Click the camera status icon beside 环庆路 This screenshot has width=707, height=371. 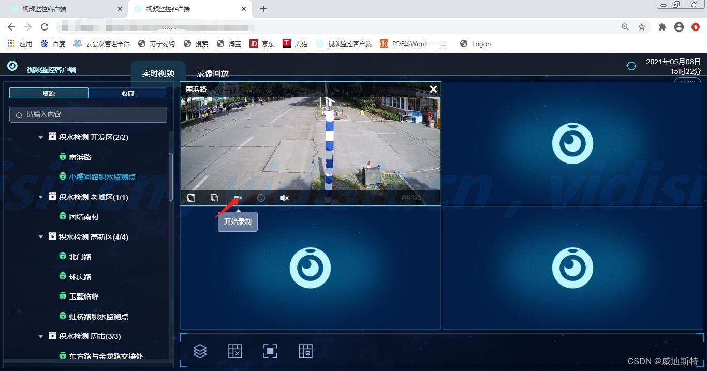[x=63, y=276]
